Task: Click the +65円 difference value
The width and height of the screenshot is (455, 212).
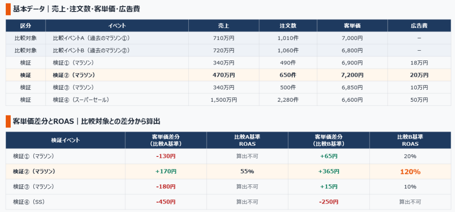Action: (329, 156)
